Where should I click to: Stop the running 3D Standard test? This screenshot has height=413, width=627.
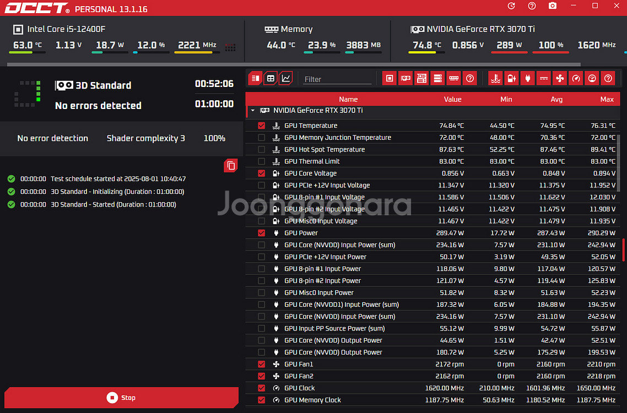pyautogui.click(x=122, y=398)
